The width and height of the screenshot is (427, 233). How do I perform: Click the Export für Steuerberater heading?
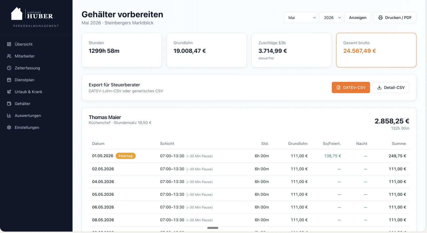pos(114,85)
